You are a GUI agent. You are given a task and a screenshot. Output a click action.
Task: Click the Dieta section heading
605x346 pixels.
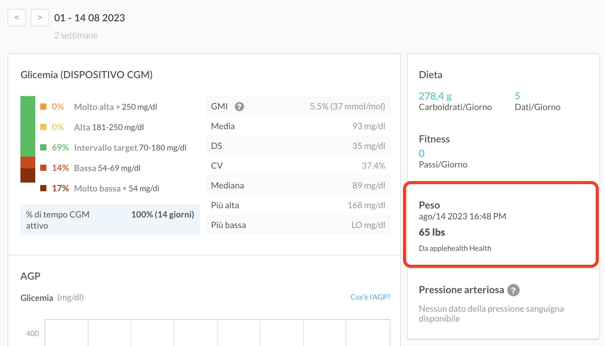click(431, 75)
